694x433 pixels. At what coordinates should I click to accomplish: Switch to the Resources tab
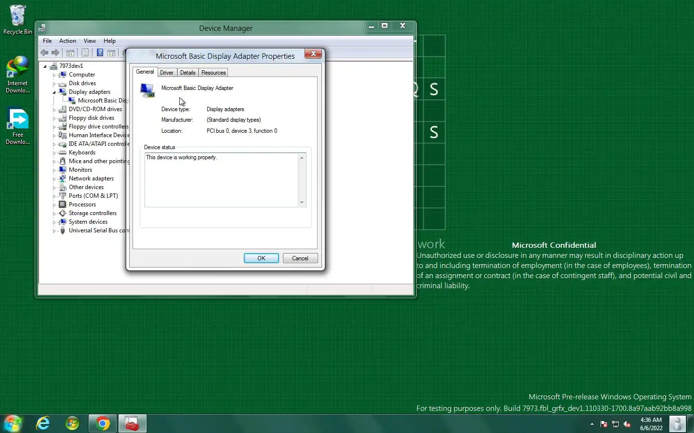(x=214, y=73)
